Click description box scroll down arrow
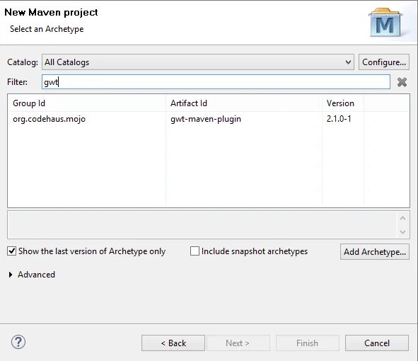Screen dimensions: 418x361 (403, 231)
